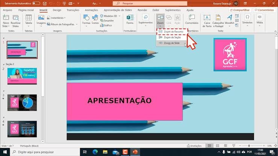278x156 pixels.
Task: Select slide 2 thumbnail
Action: (22, 76)
